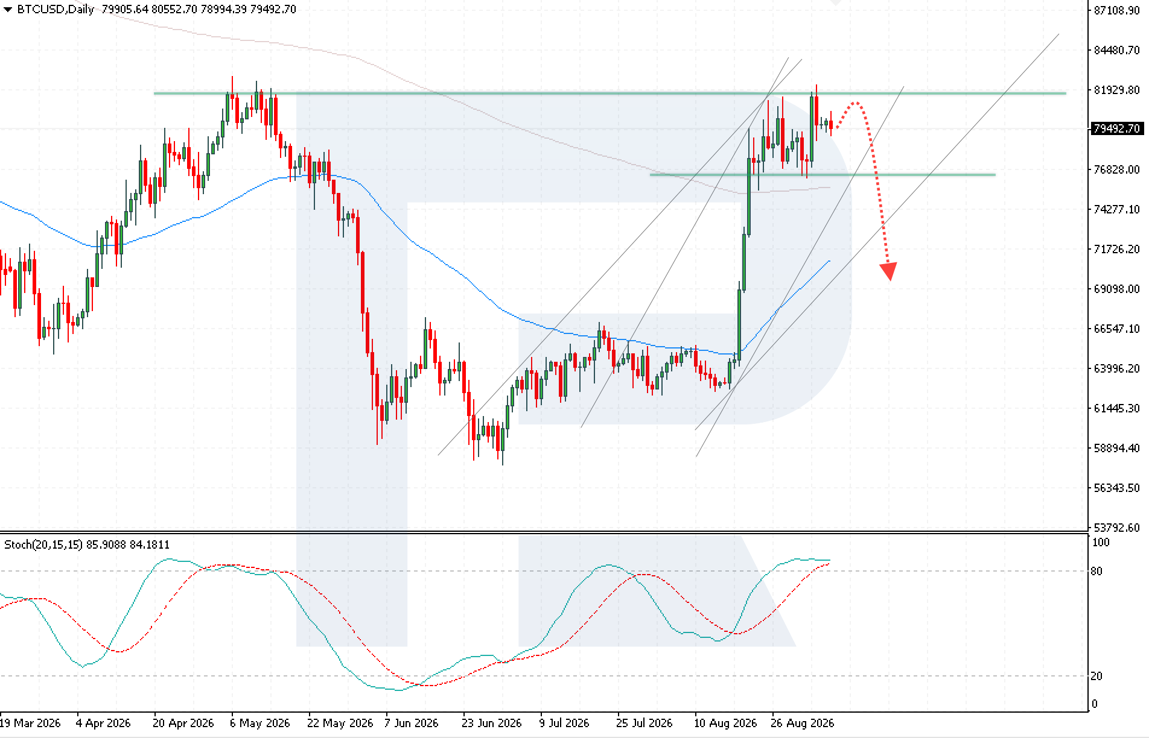The height and width of the screenshot is (738, 1149).
Task: Click the 56343.50 price axis label
Action: click(x=1117, y=488)
